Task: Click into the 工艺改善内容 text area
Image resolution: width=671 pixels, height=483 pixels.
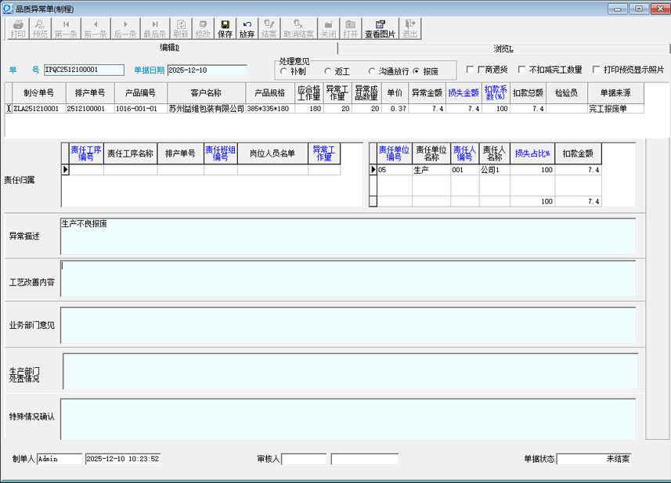Action: click(x=349, y=279)
